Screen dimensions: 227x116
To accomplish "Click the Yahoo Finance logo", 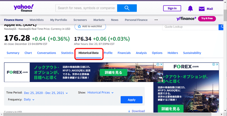I will pos(24,8).
